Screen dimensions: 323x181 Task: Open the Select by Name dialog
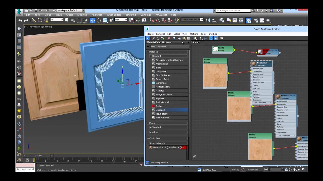pos(73,20)
